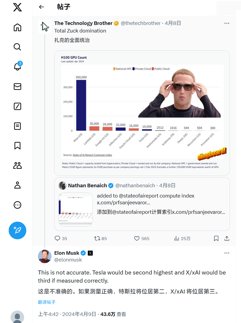Viewport: 241px width, 323px height.
Task: Open the Lists sidebar item
Action: coord(17,126)
